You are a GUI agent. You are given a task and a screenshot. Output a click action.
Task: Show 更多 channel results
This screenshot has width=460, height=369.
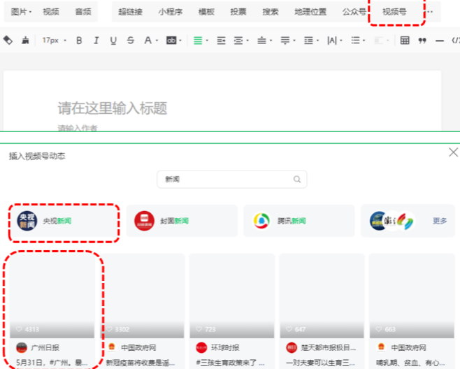pyautogui.click(x=440, y=221)
